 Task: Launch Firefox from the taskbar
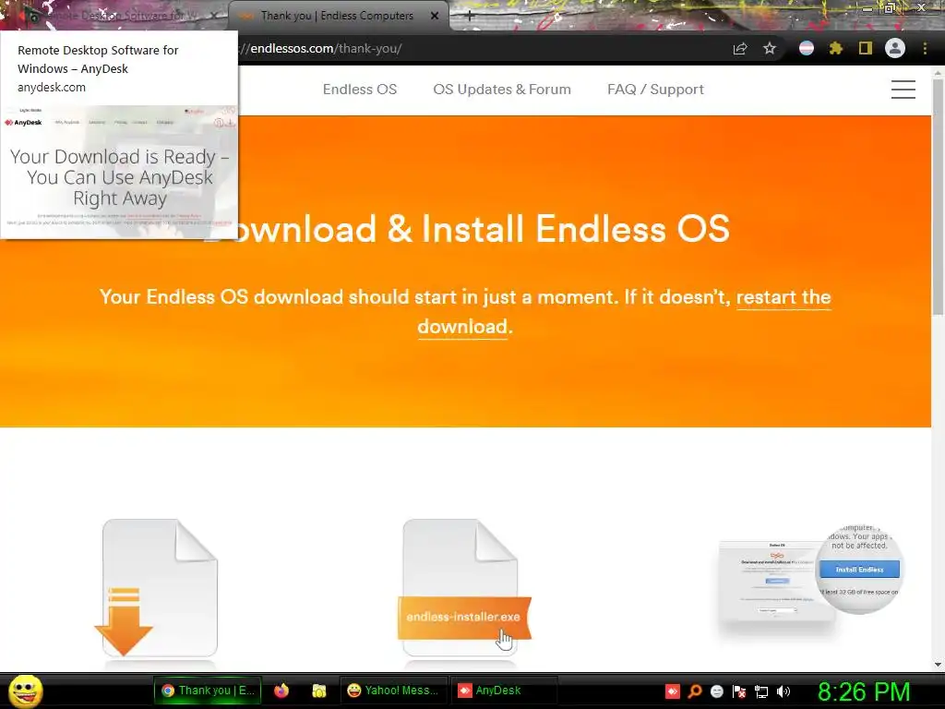tap(281, 691)
